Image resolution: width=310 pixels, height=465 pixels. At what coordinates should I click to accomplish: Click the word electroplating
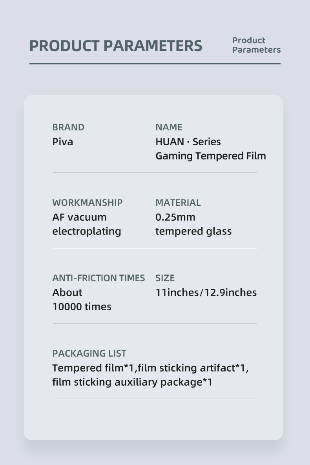coord(87,231)
